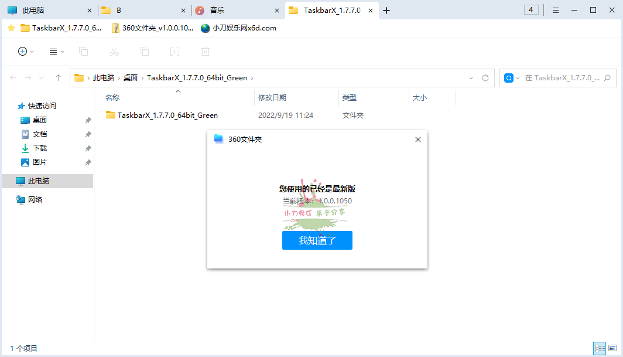Toggle the favorite star on the bookmarks bar
This screenshot has width=623, height=357.
pos(11,28)
